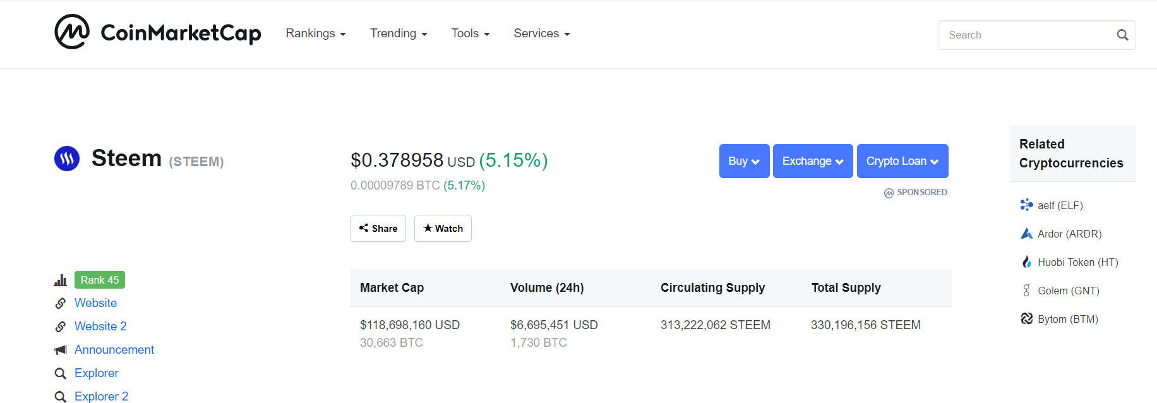Click the aelf coin icon
Screen dimensions: 1157x403
point(1027,205)
